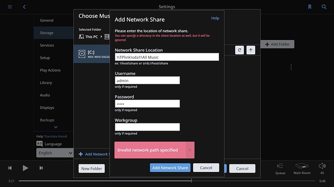Click the refresh folder list icon
Screen dimensions: 334x187
click(240, 50)
